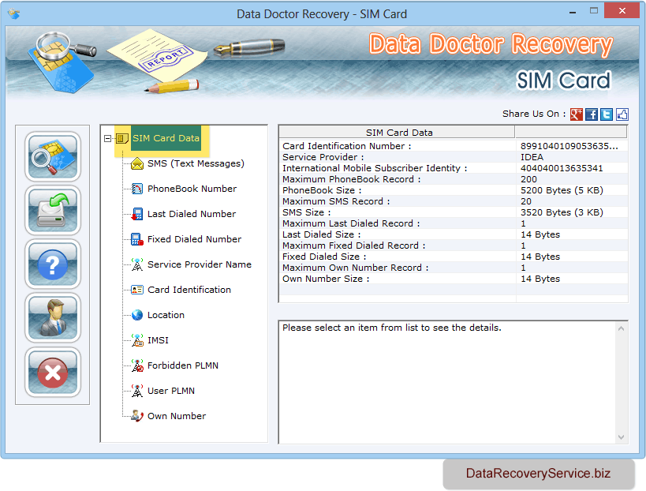Click the SIM card search sidebar button

[53, 156]
